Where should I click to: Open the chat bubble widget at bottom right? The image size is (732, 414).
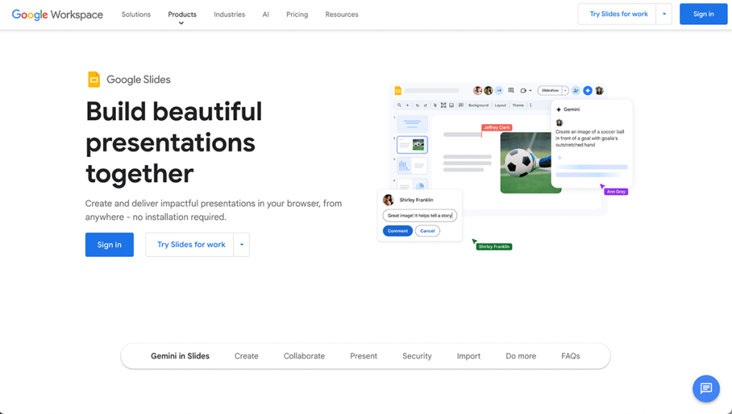click(x=706, y=388)
